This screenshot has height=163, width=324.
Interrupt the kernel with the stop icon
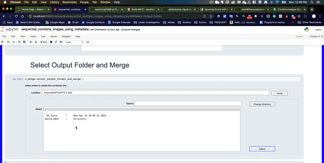(x=51, y=42)
